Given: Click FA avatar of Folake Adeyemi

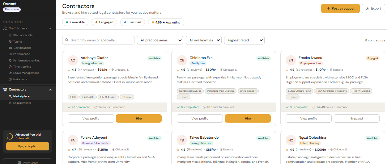Looking at the screenshot, I should 73,140.
